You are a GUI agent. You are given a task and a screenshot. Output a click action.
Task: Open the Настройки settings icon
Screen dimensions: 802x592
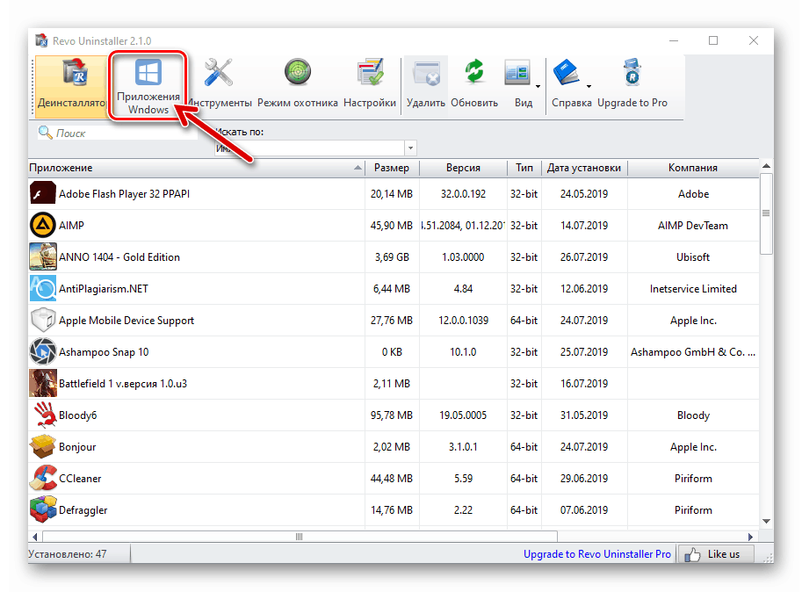coord(370,71)
